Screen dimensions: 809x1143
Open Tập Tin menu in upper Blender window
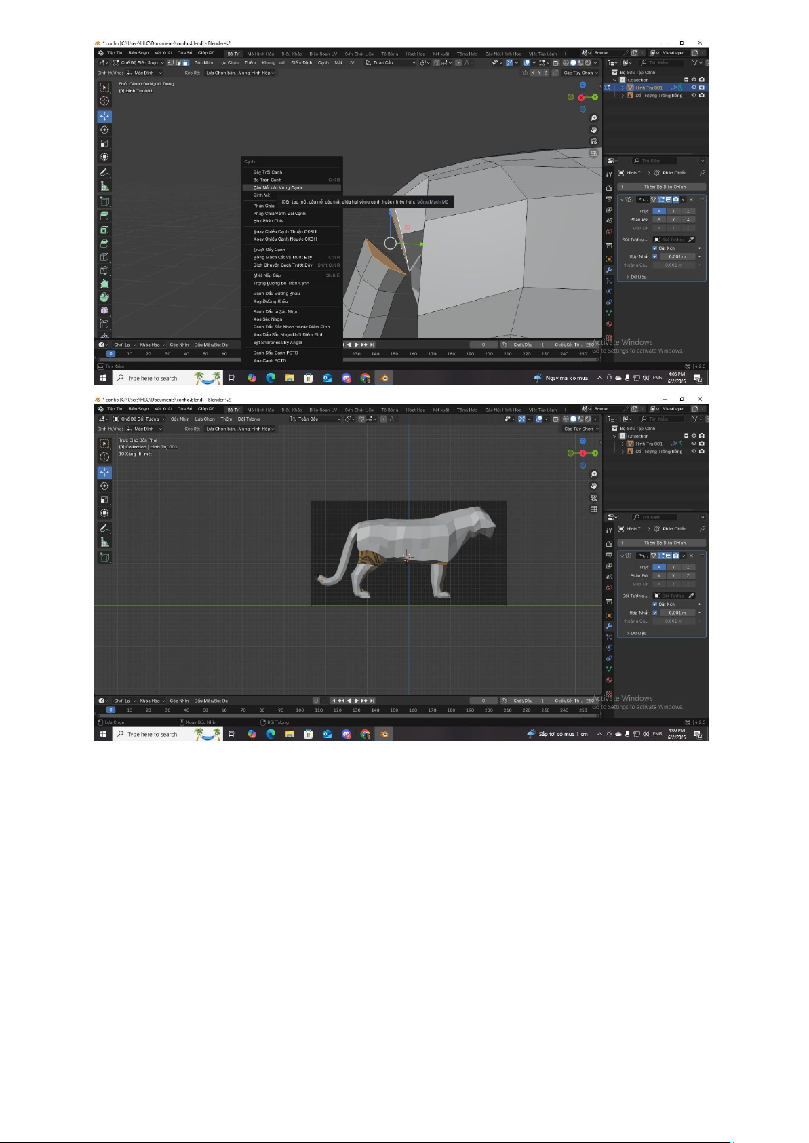coord(115,53)
